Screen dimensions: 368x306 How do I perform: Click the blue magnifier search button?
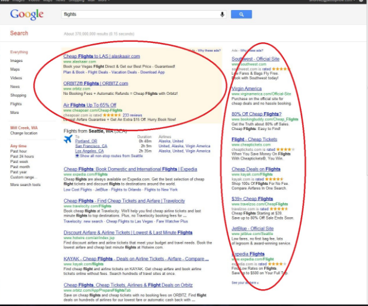[241, 14]
